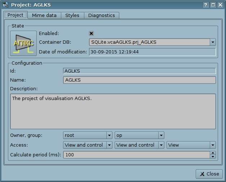
Task: Close window with title bar X
Action: (220, 5)
